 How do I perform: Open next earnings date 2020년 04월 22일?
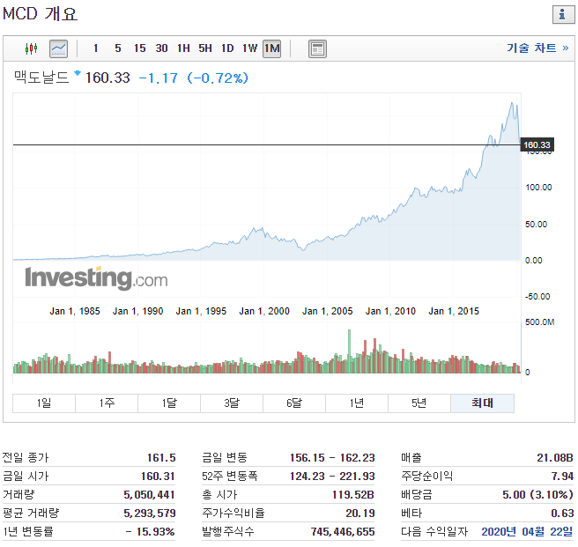coord(527,531)
